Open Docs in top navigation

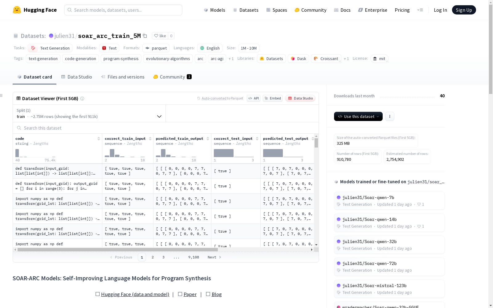342,10
